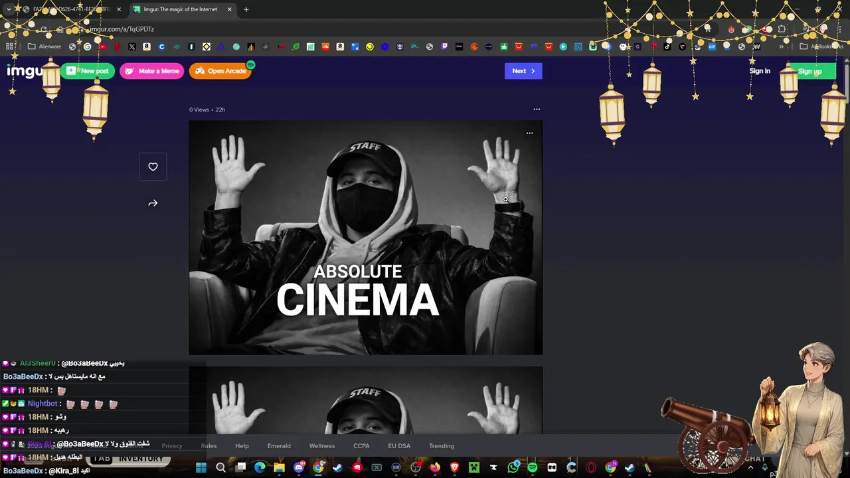850x478 pixels.
Task: Click the Absolute Cinema image
Action: coord(366,238)
